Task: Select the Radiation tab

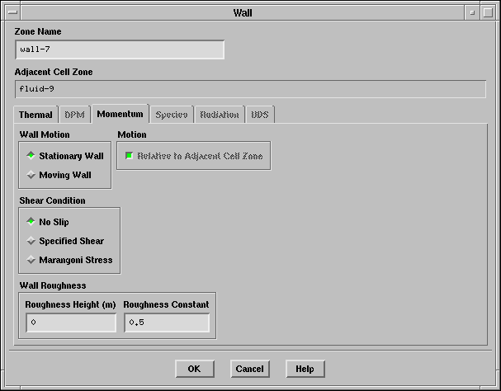Action: click(220, 115)
